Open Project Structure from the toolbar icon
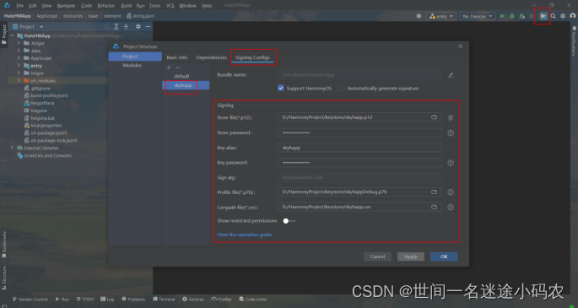Screen dimensions: 578x308 click(x=543, y=16)
